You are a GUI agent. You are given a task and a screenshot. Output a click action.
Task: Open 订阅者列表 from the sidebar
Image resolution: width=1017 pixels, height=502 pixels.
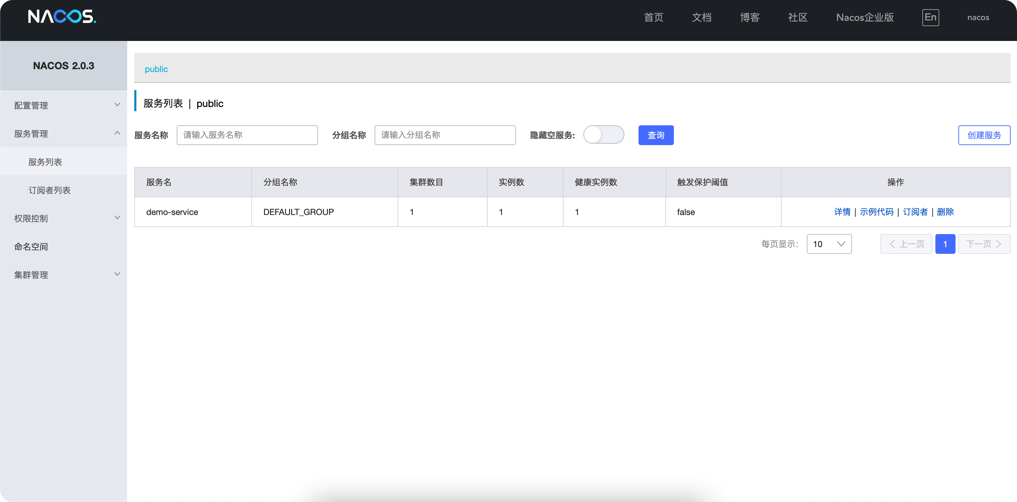[50, 190]
